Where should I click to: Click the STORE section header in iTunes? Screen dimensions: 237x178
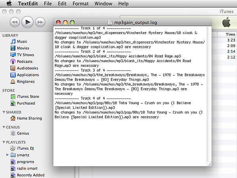click(8, 91)
